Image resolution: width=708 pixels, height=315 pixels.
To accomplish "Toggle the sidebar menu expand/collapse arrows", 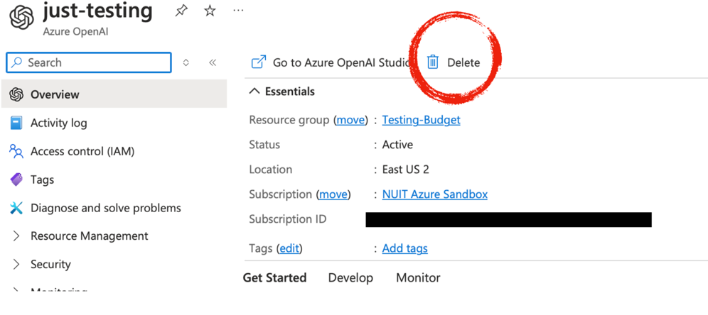I will click(186, 62).
